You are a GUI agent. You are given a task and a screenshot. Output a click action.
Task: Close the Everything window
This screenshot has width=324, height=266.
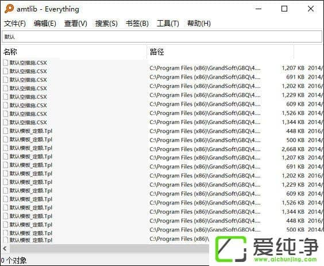(311, 9)
